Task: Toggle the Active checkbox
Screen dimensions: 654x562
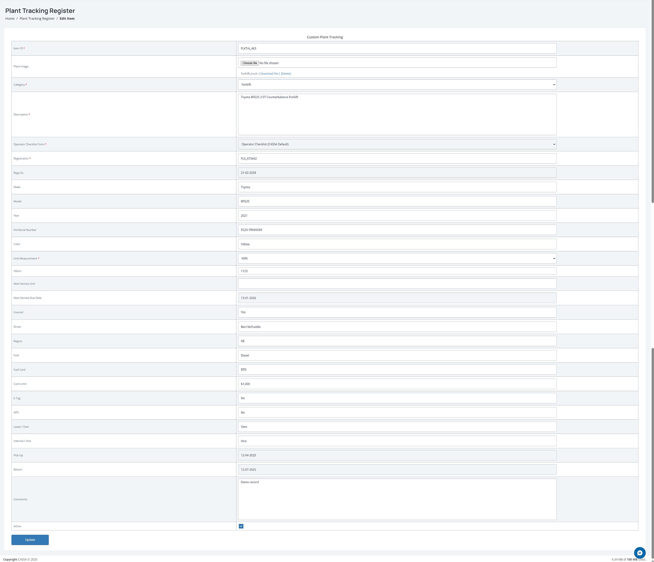Action: click(x=241, y=526)
